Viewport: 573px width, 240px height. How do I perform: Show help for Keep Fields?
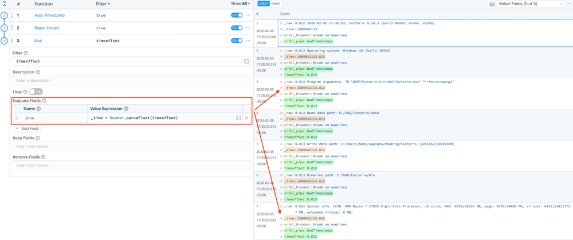click(x=38, y=138)
